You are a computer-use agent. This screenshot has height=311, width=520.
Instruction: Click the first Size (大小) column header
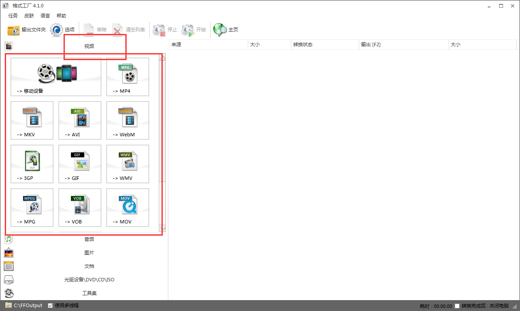tap(269, 44)
